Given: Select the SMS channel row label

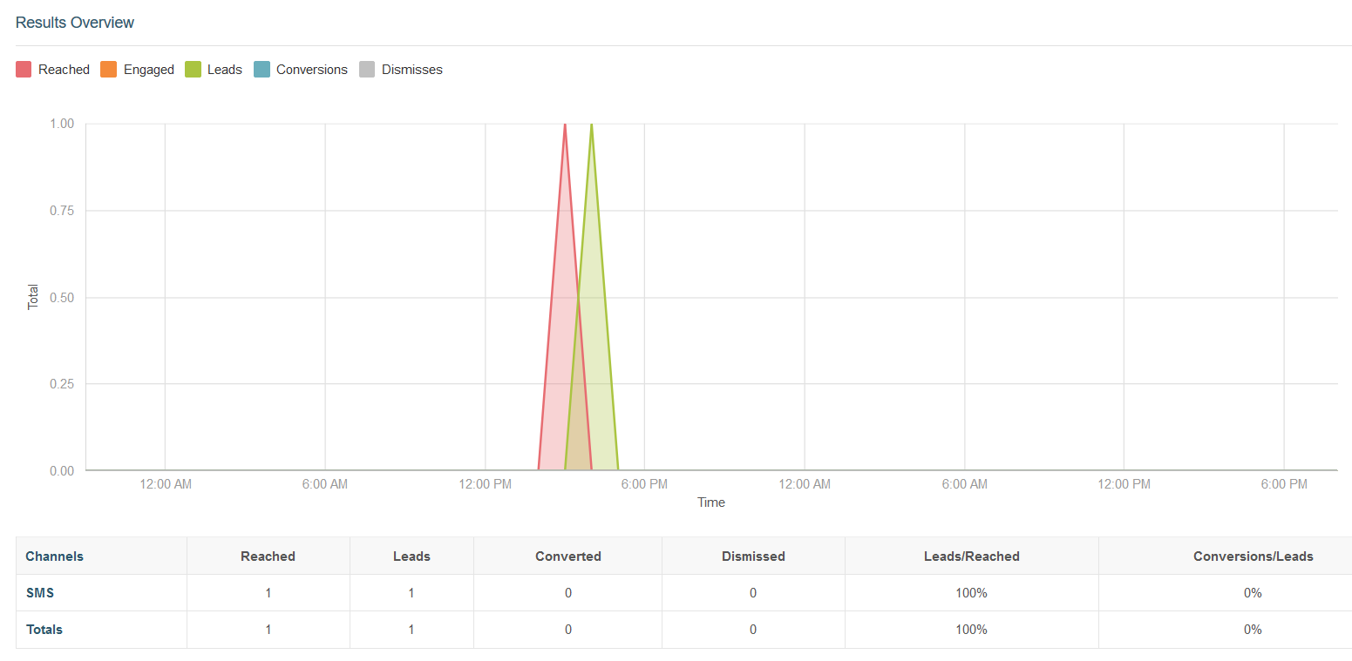Looking at the screenshot, I should click(x=40, y=593).
